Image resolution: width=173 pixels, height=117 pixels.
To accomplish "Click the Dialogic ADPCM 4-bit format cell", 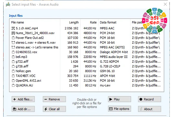I will click(x=114, y=52).
